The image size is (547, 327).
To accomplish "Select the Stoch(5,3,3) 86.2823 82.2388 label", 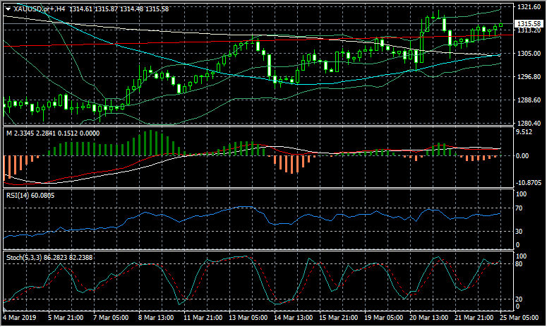I will pos(49,258).
